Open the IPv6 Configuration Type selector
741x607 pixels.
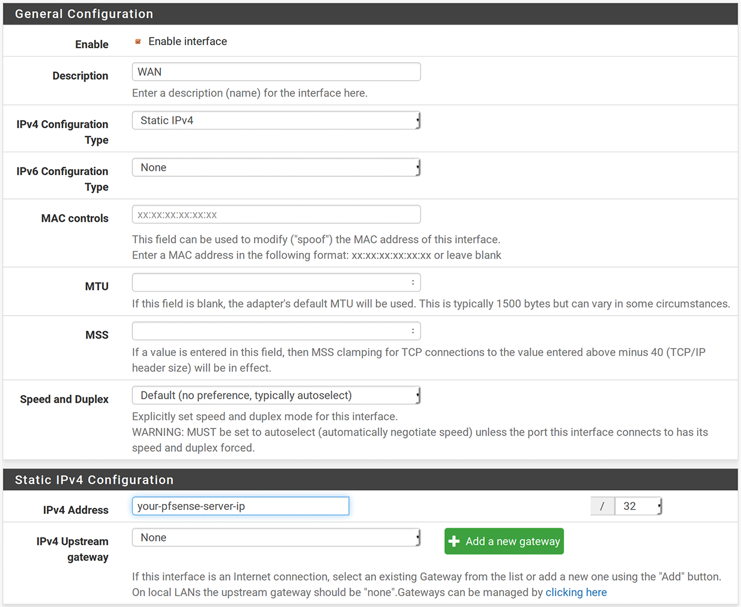click(x=275, y=167)
